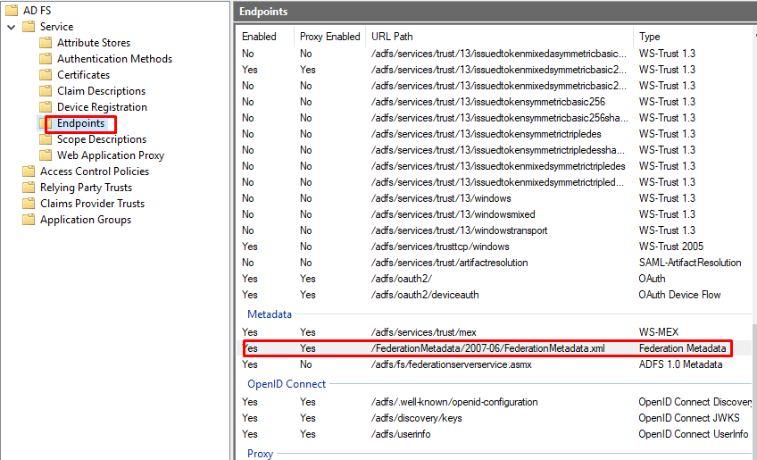This screenshot has width=757, height=460.
Task: Click the OAuth Device Flow type cell
Action: (x=679, y=294)
